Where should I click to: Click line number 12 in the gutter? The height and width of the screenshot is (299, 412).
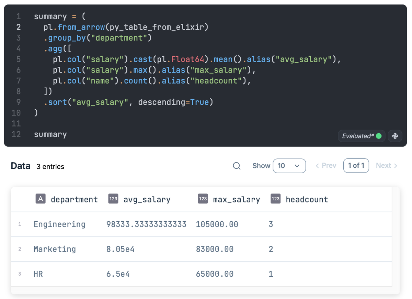16,134
